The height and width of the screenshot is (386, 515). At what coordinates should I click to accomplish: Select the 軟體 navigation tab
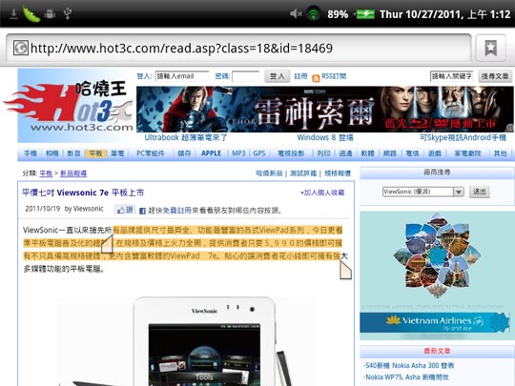tap(367, 153)
